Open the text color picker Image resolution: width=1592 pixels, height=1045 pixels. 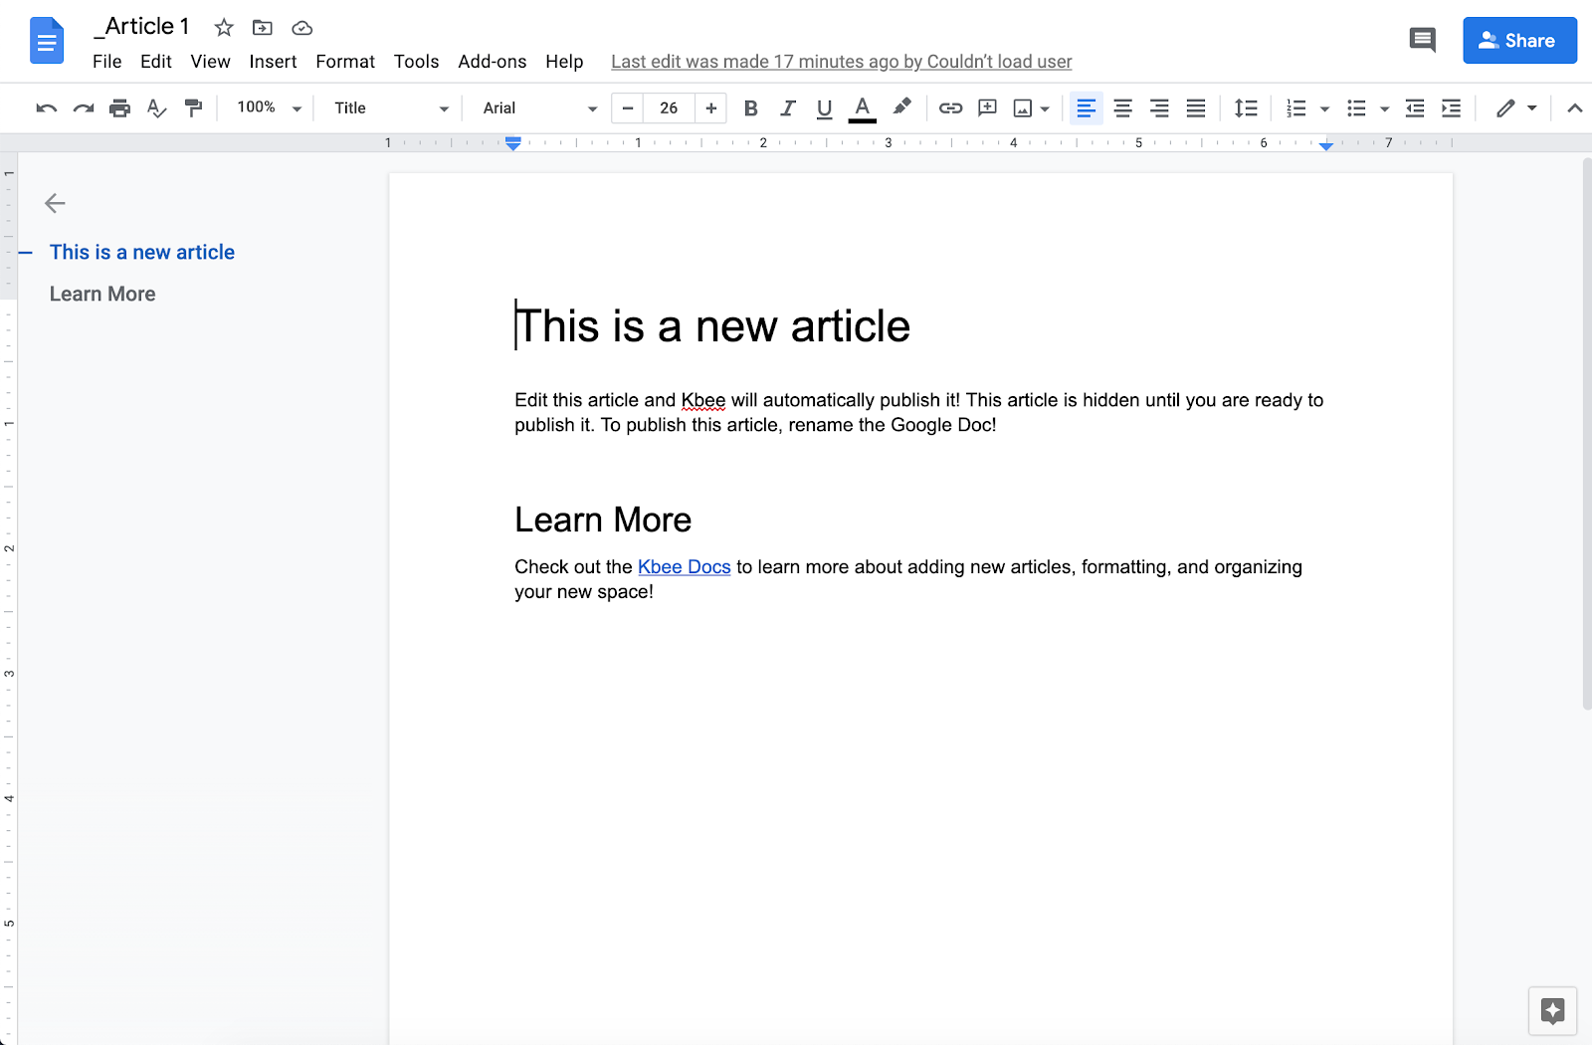tap(862, 108)
